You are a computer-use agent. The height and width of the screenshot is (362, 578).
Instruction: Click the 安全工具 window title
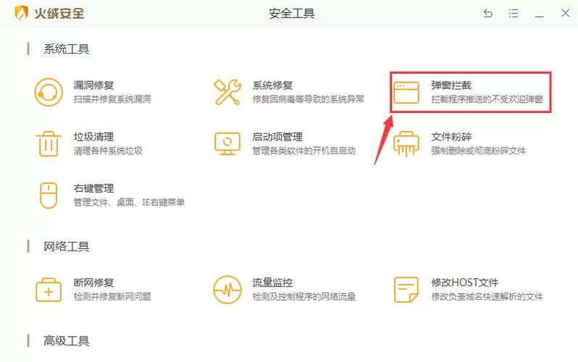click(x=292, y=14)
